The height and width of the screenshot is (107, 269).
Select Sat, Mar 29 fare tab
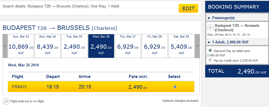tap(181, 46)
